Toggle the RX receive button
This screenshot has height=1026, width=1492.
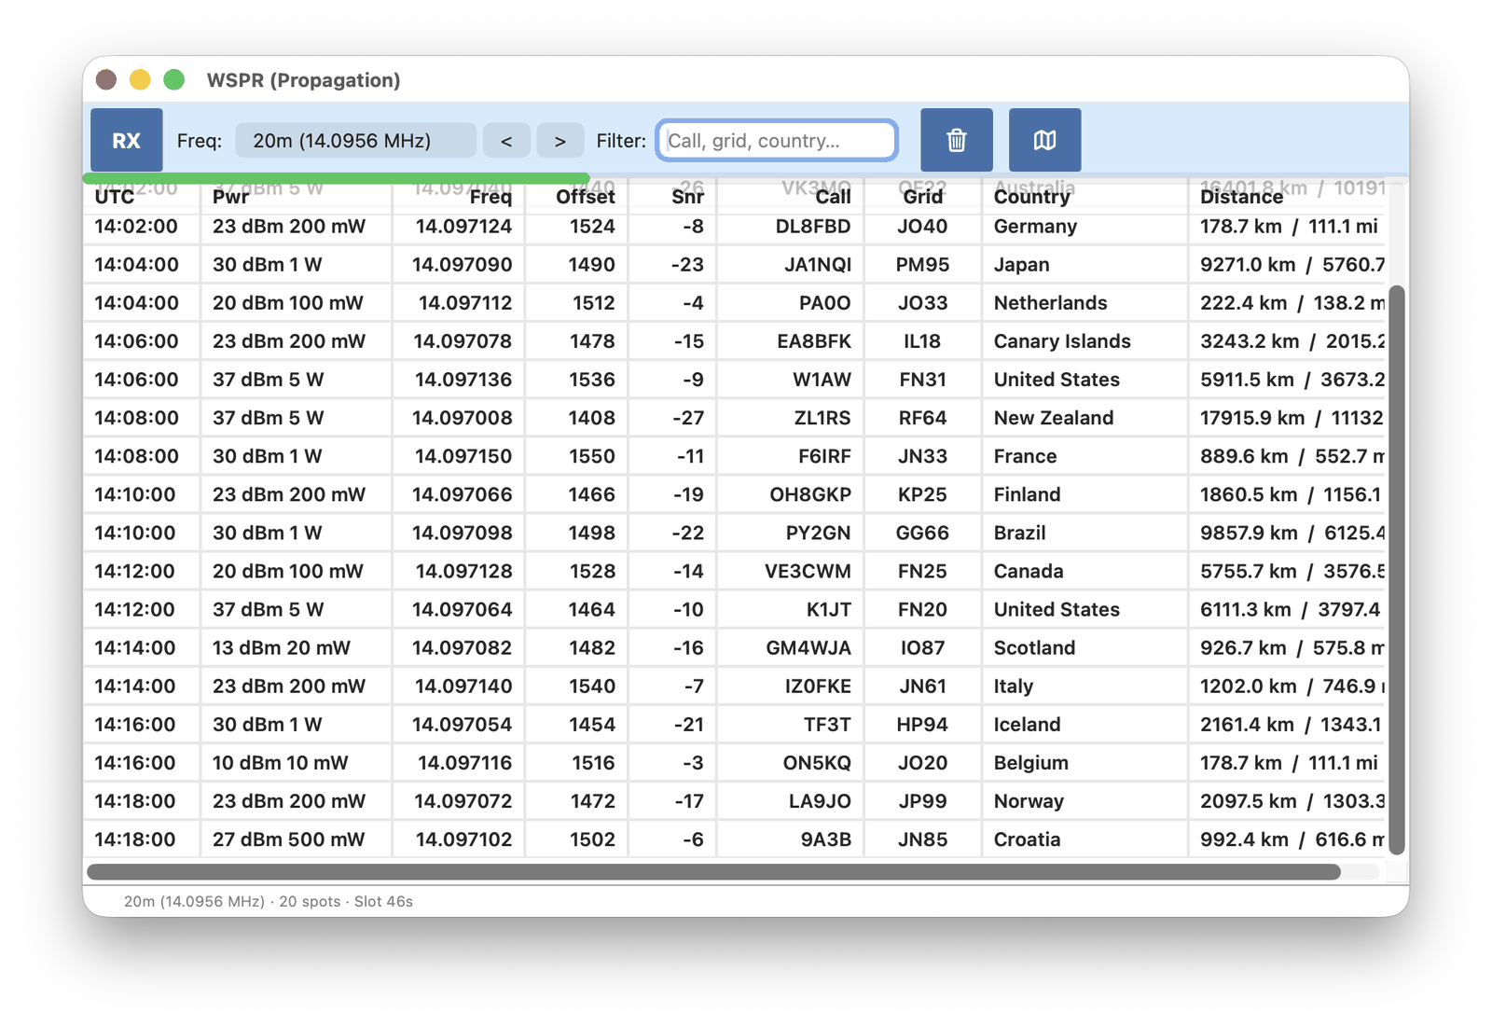tap(126, 140)
